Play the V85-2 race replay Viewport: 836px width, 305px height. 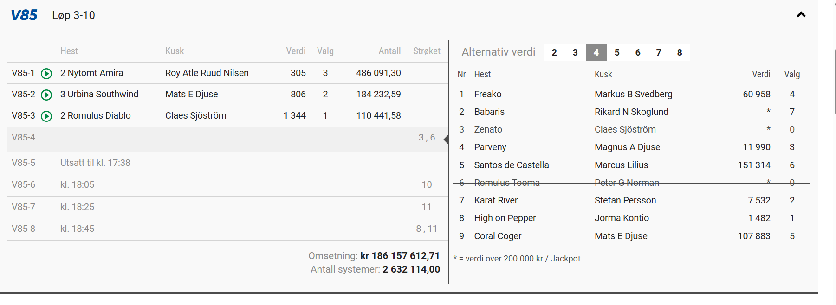(46, 95)
